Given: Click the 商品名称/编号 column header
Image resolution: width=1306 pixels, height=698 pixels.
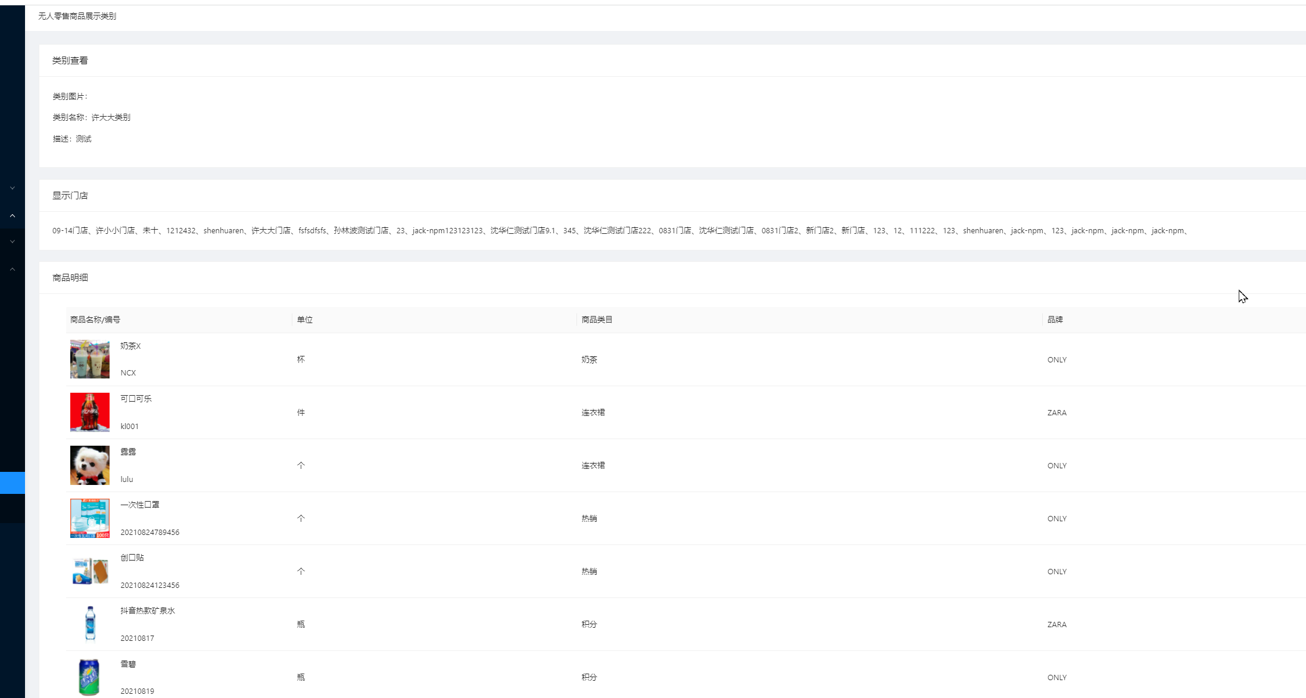Looking at the screenshot, I should (95, 320).
